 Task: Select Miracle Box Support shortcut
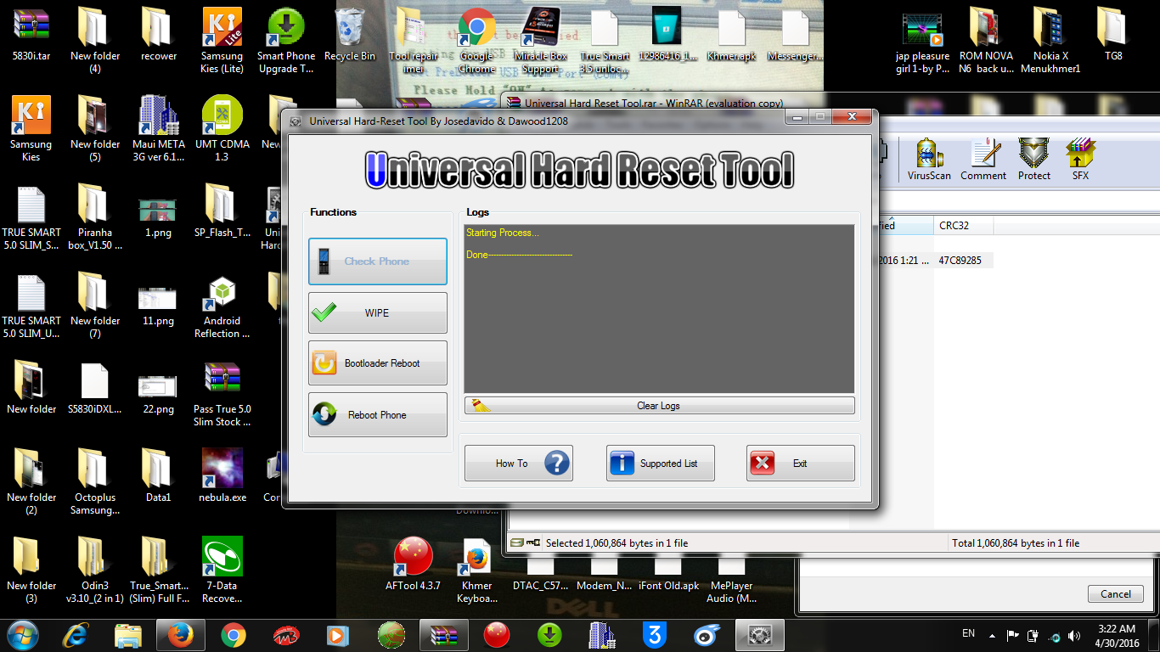[x=540, y=40]
